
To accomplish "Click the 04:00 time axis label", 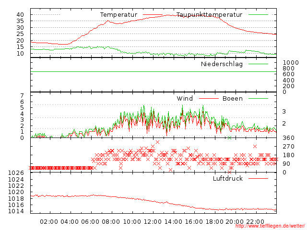I will click(70, 222).
